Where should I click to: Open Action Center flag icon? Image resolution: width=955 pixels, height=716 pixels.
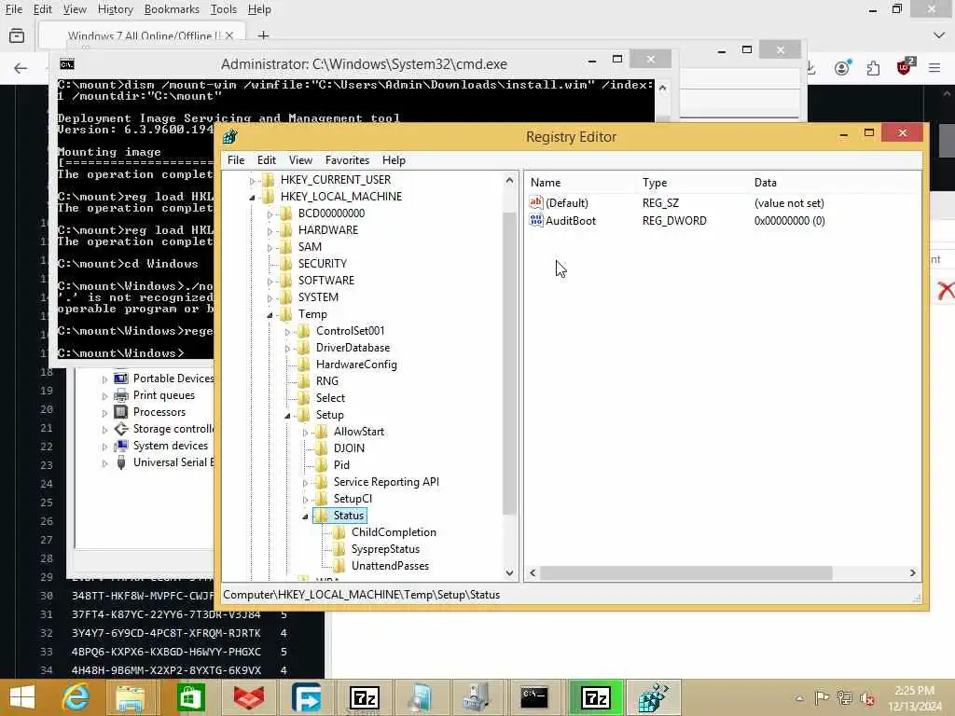[x=822, y=697]
